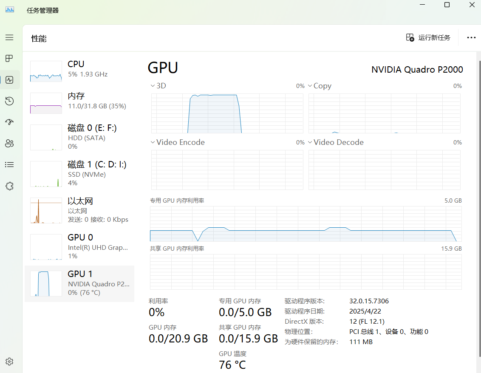Click the DirectX value 12 (FL 12.1)
Screen dimensions: 481x373
point(367,322)
